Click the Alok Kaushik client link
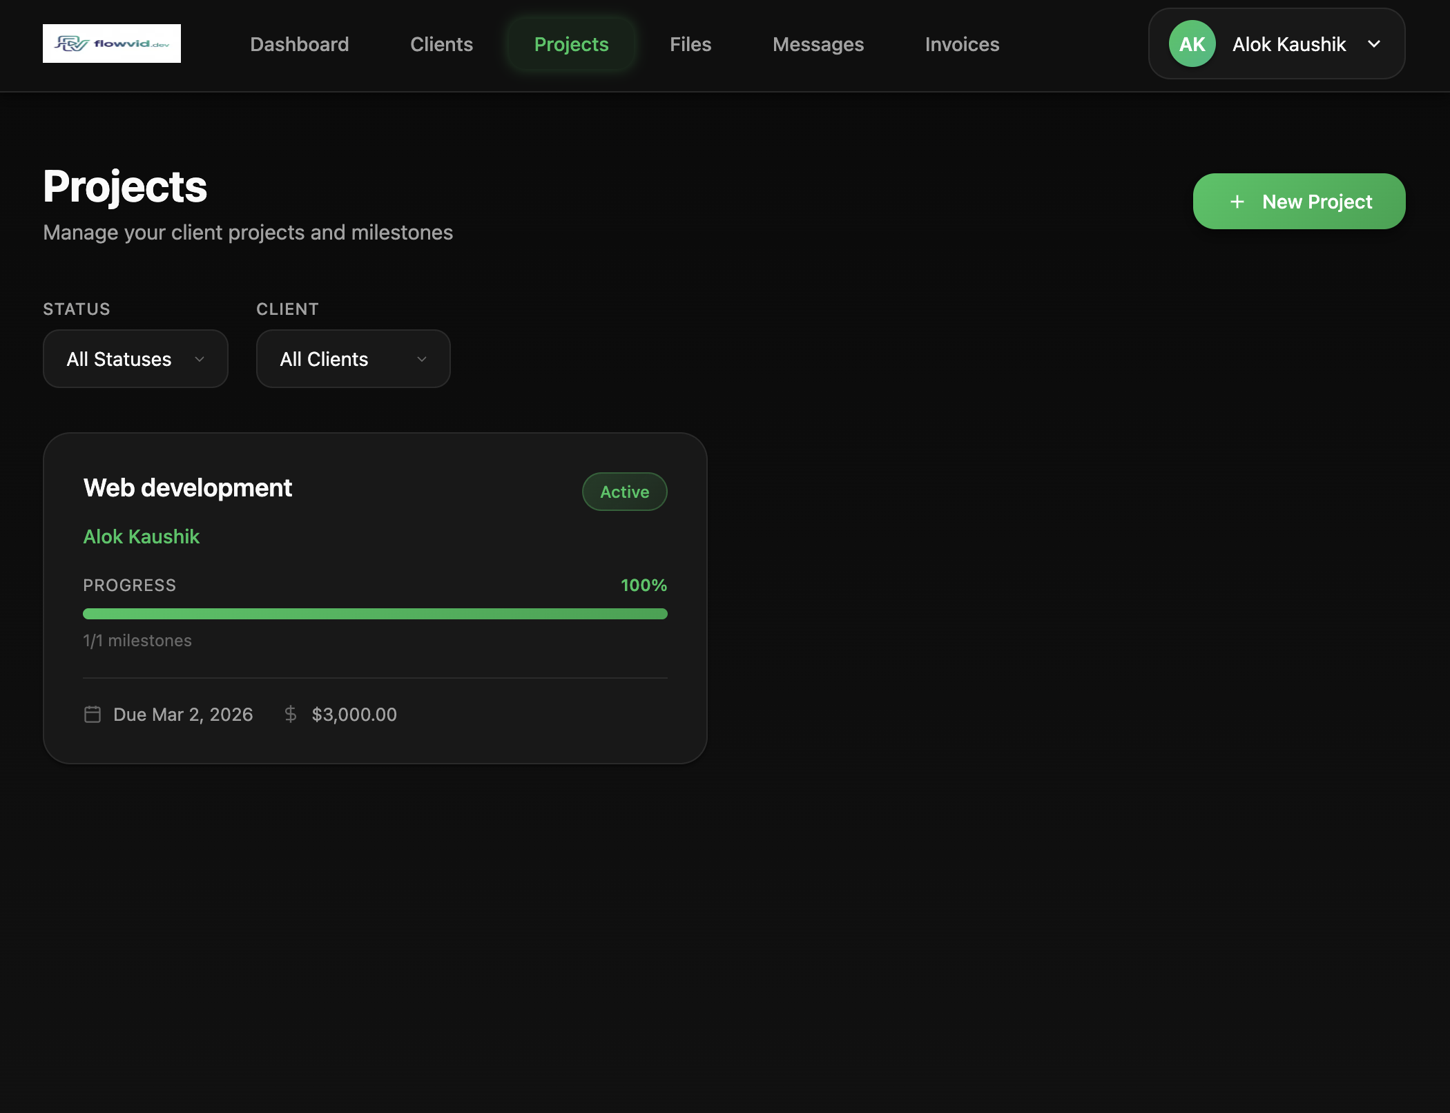The image size is (1450, 1113). 142,536
